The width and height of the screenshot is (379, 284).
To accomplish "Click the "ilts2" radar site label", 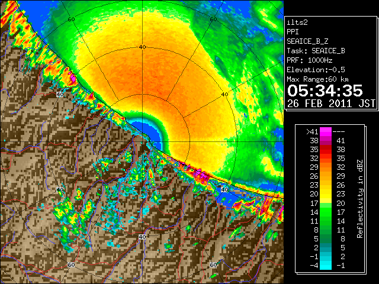I will 297,22.
